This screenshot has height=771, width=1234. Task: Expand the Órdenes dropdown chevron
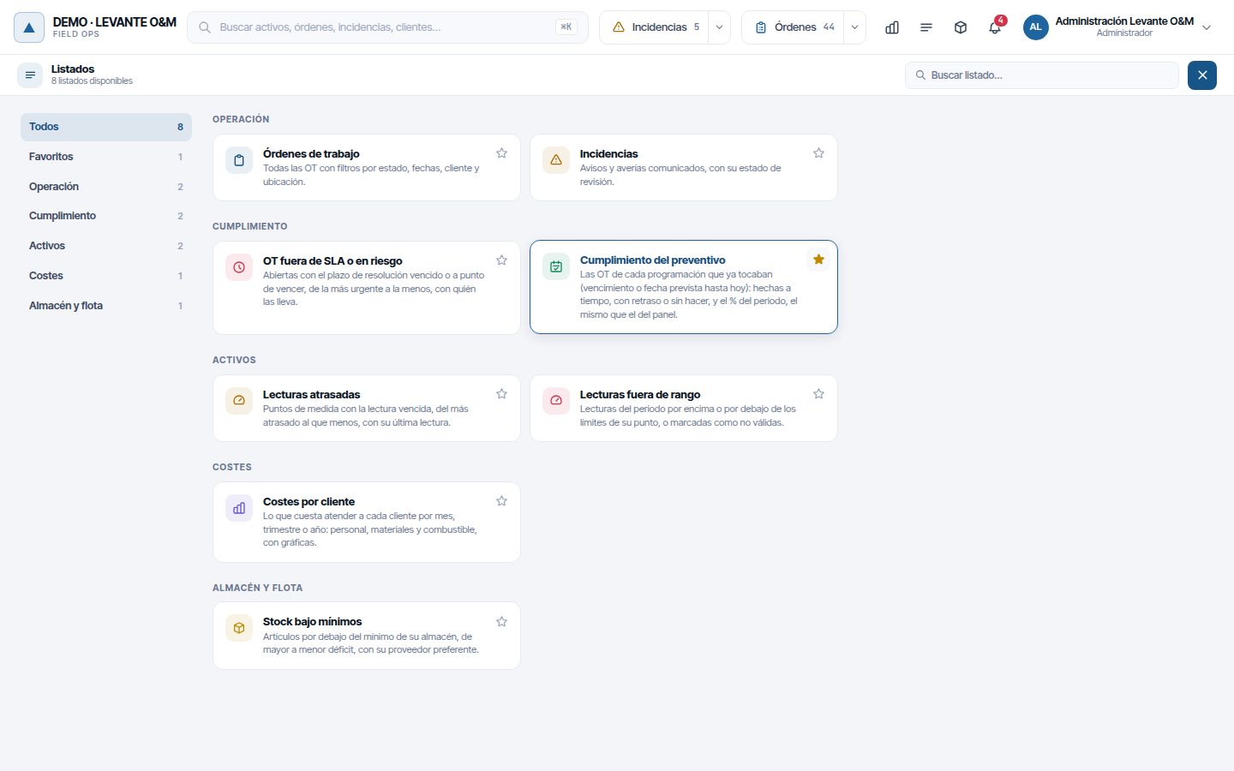pyautogui.click(x=854, y=27)
